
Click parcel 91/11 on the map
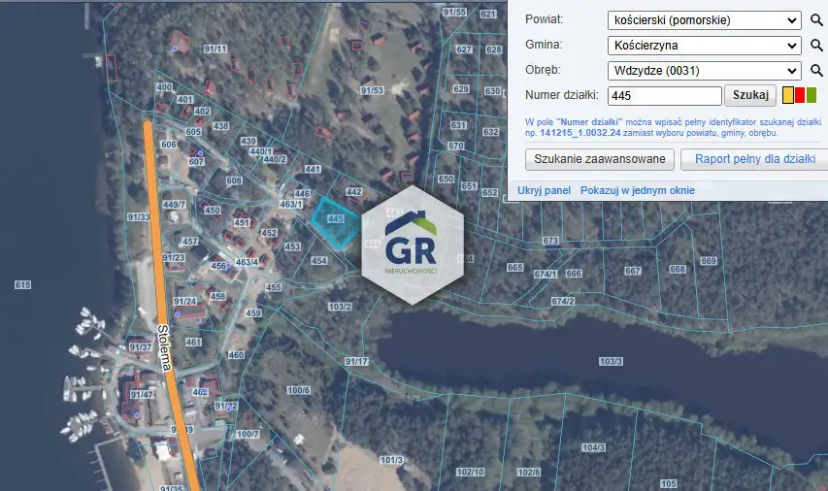[215, 49]
